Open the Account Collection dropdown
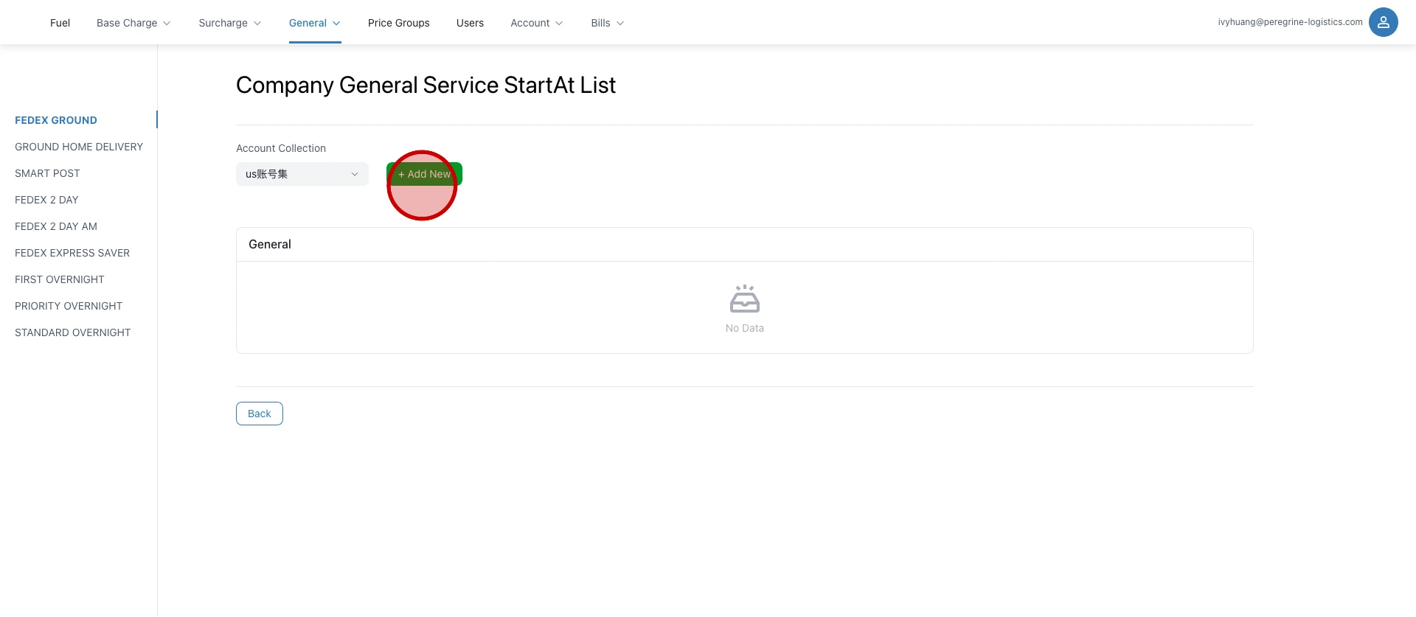This screenshot has height=617, width=1416. click(x=302, y=174)
